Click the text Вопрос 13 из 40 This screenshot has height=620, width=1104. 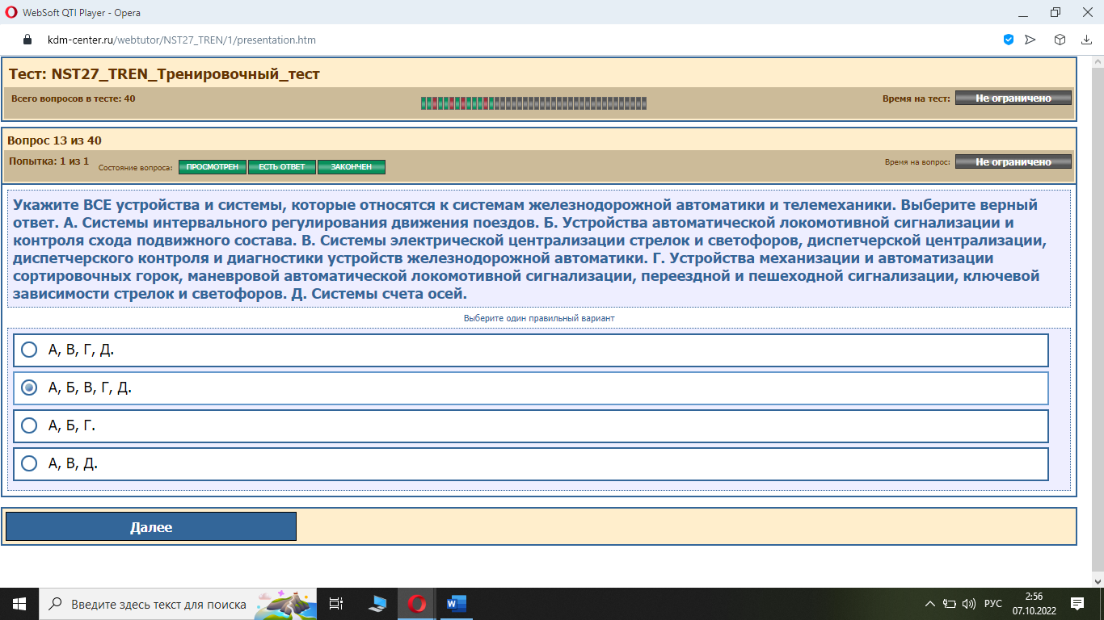click(54, 140)
